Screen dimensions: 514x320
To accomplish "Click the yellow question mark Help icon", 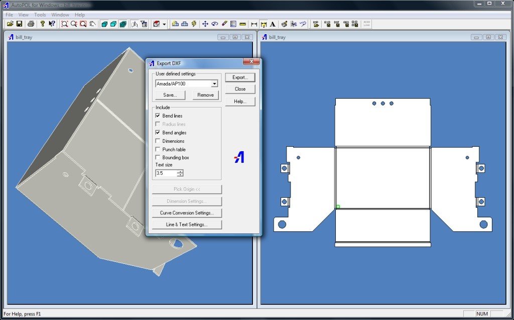I will 43,24.
